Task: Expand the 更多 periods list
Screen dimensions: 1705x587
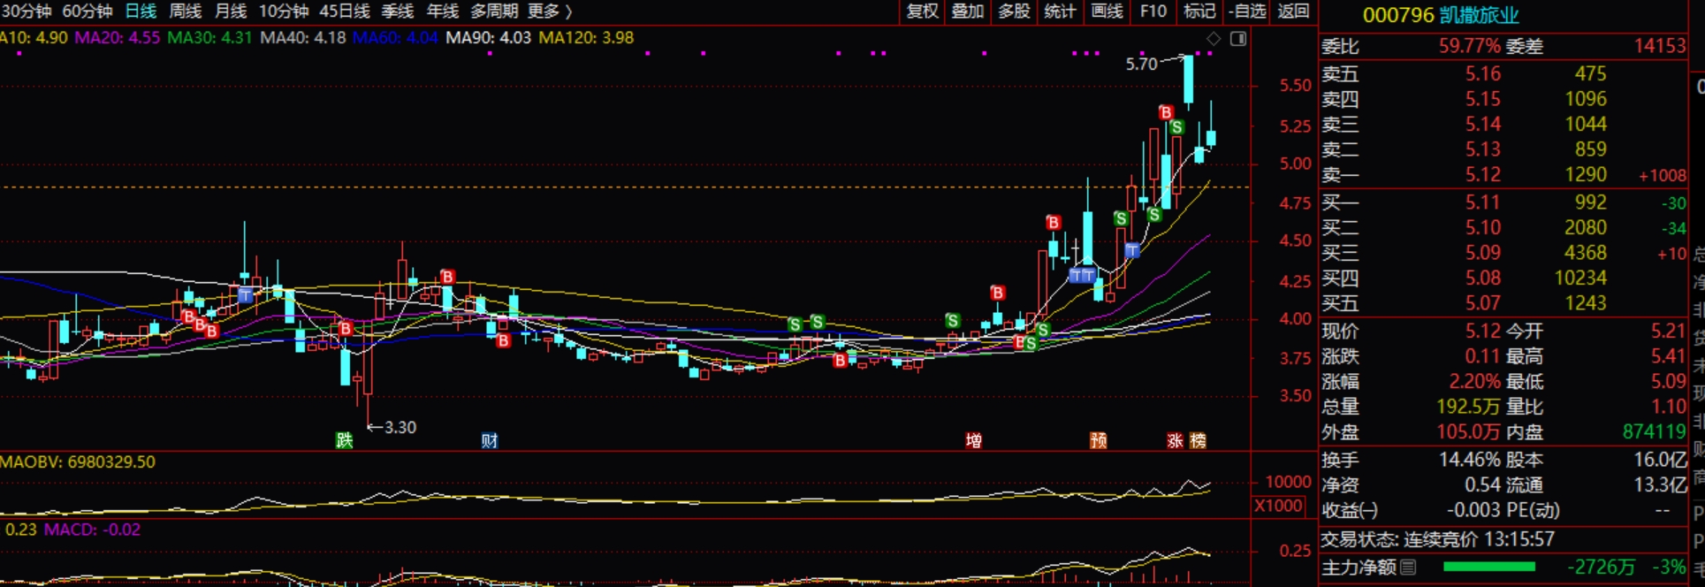Action: click(550, 11)
